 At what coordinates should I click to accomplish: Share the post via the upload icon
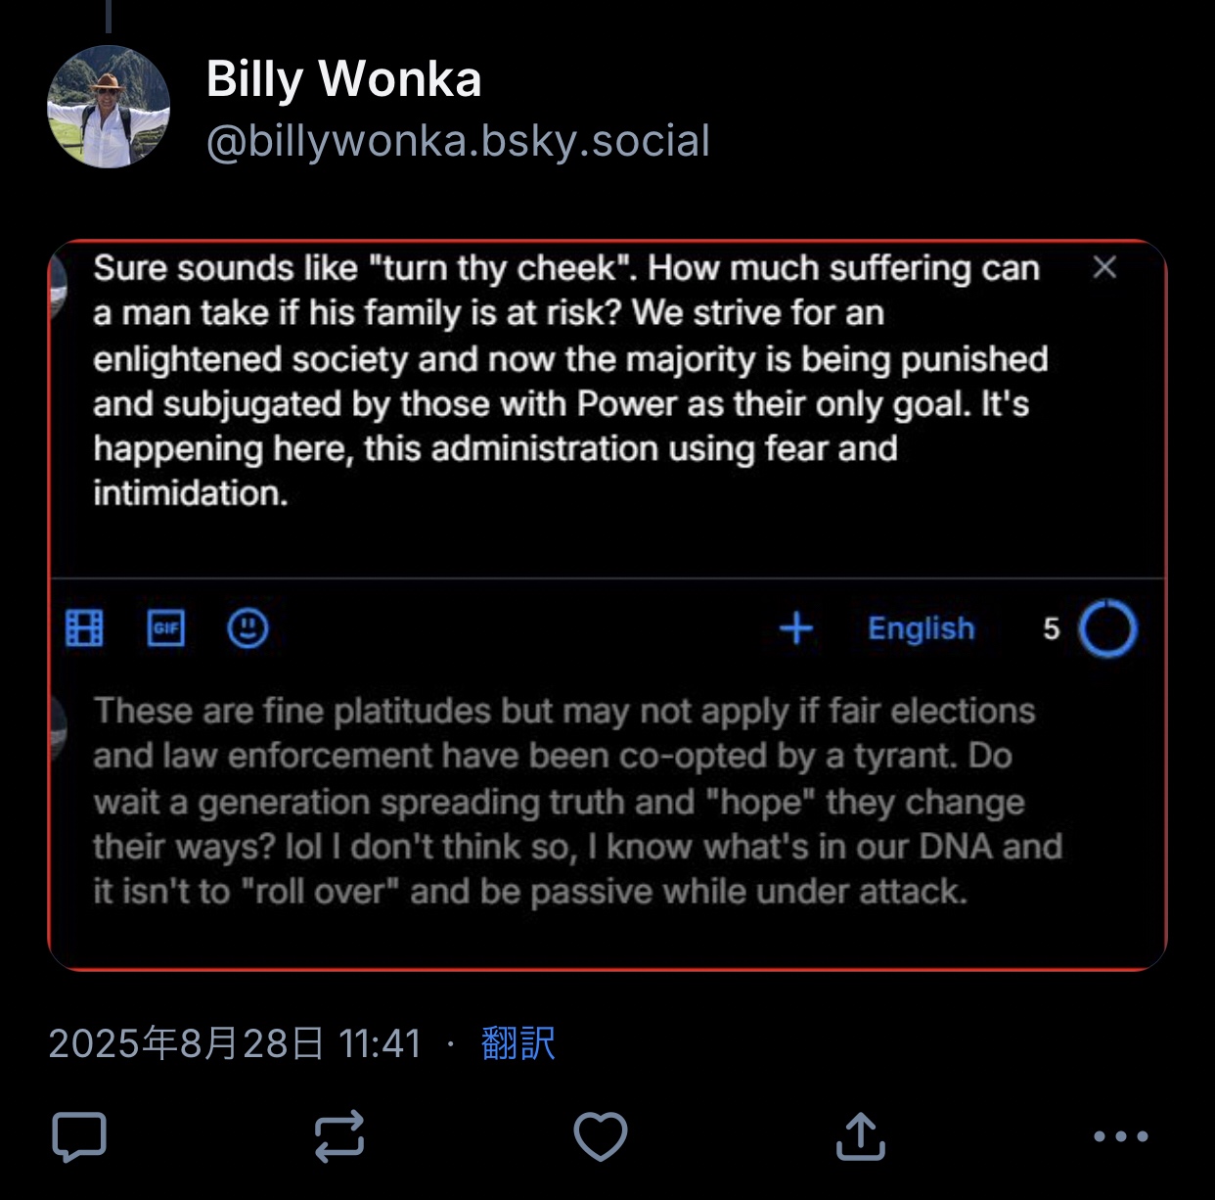[x=860, y=1136]
